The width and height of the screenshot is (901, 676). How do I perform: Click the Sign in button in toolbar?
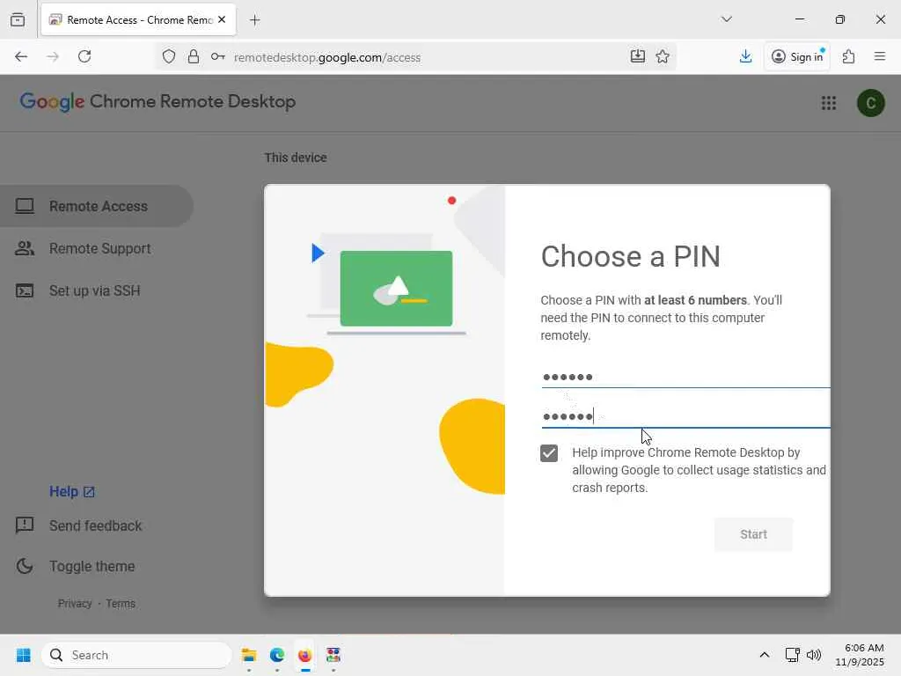click(x=797, y=56)
